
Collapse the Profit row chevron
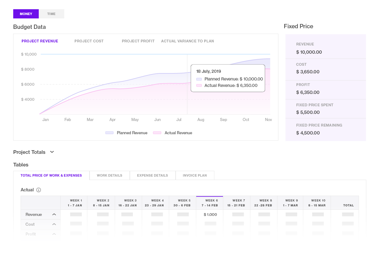click(54, 234)
